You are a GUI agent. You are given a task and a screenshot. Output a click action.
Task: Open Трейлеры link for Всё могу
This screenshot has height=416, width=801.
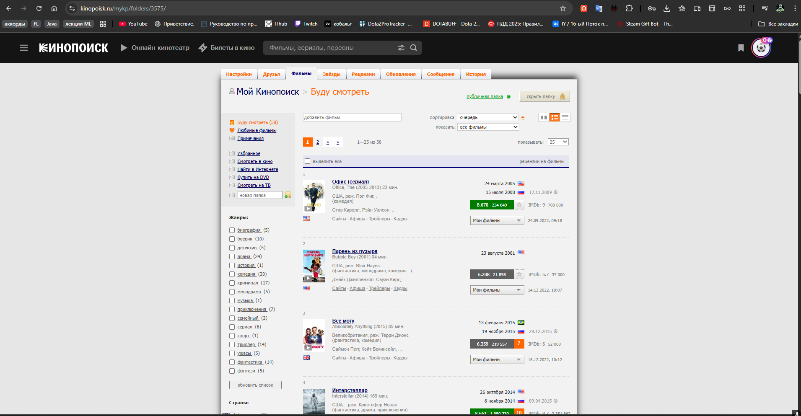379,358
